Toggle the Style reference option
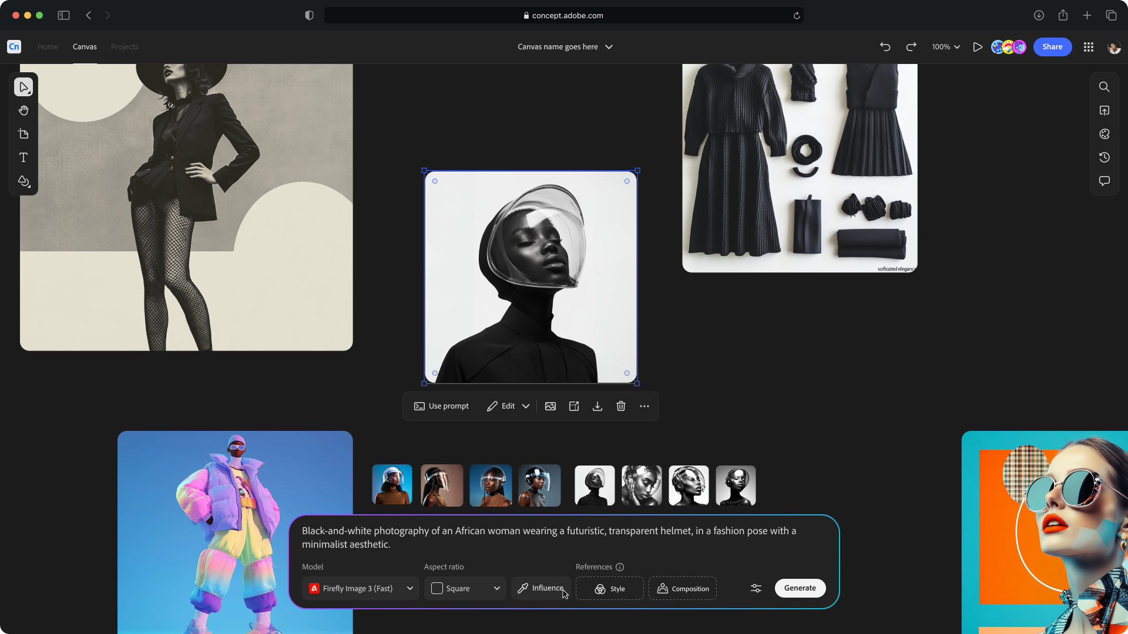 click(x=610, y=588)
